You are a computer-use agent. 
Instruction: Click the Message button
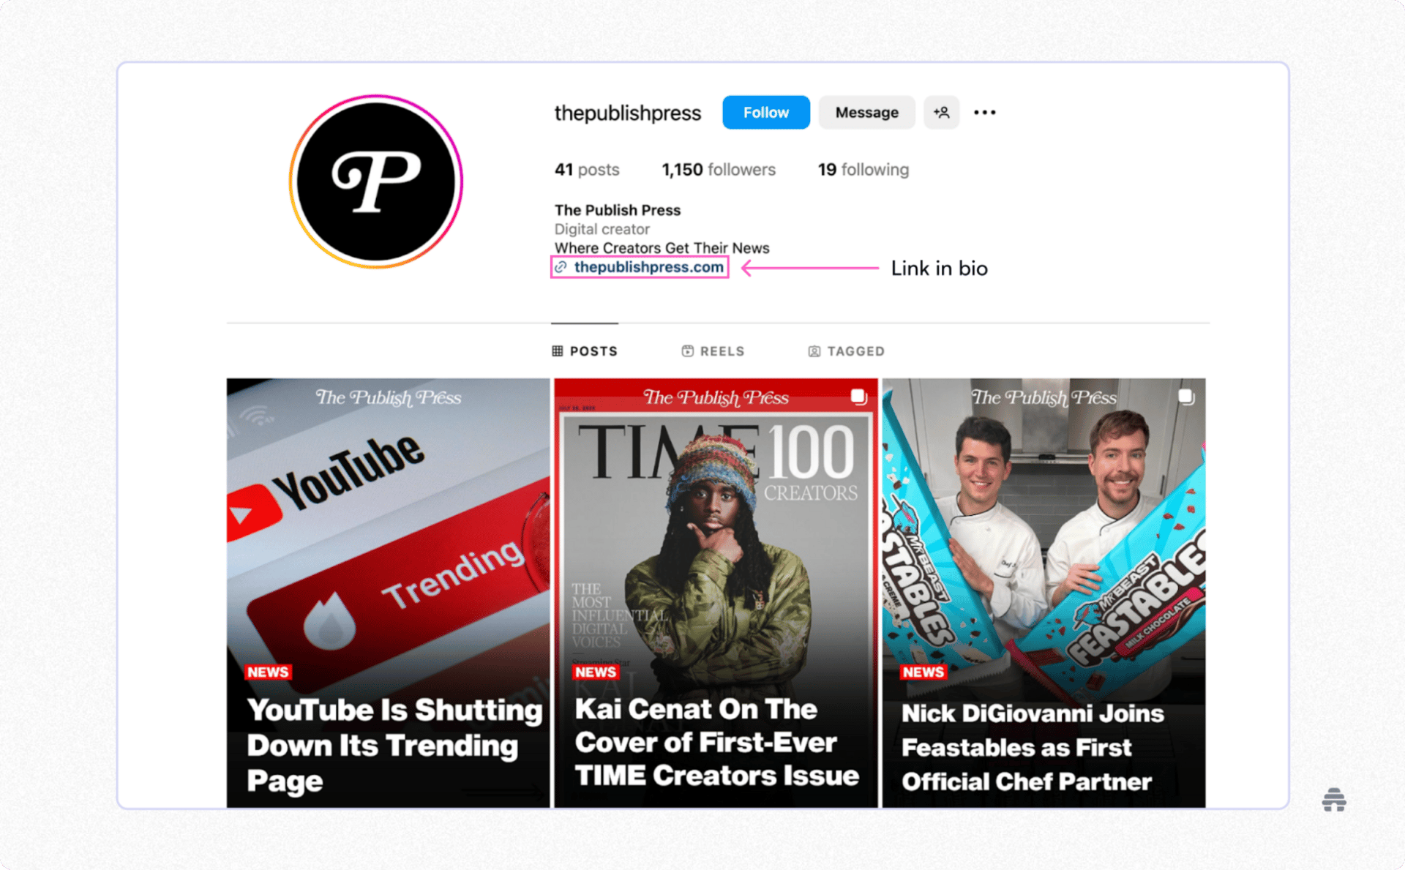[x=866, y=113]
